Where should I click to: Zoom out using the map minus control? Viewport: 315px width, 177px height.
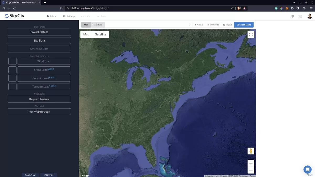pyautogui.click(x=251, y=170)
